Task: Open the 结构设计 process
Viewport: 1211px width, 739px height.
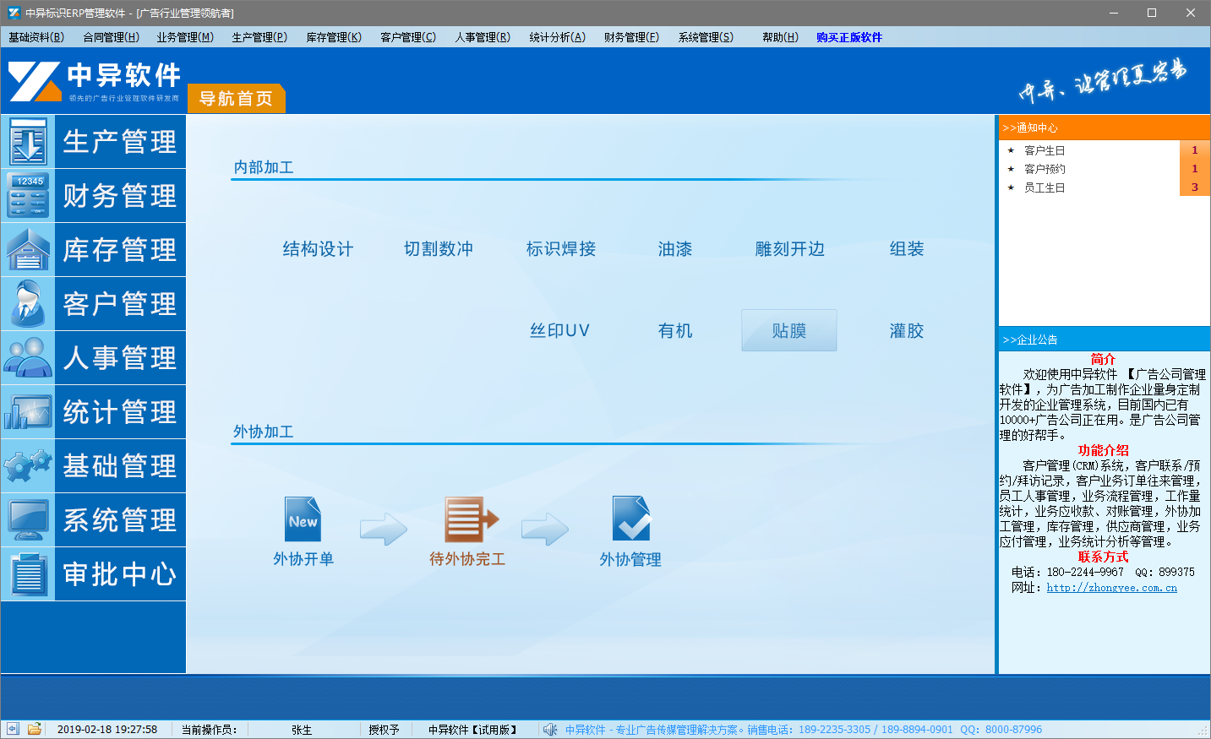Action: tap(318, 249)
